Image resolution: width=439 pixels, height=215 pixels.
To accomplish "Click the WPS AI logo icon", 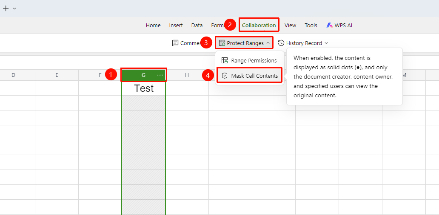I will point(329,25).
